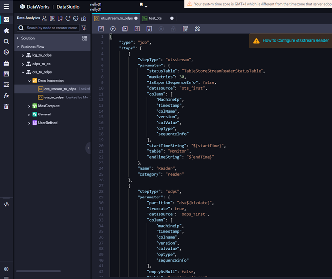
Task: Click the "TableStoreStreamReaderStatusTable" value in code
Action: pos(224,71)
